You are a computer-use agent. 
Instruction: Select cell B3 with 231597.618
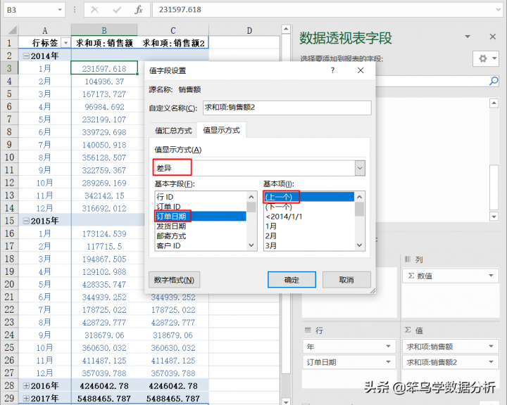tap(104, 68)
